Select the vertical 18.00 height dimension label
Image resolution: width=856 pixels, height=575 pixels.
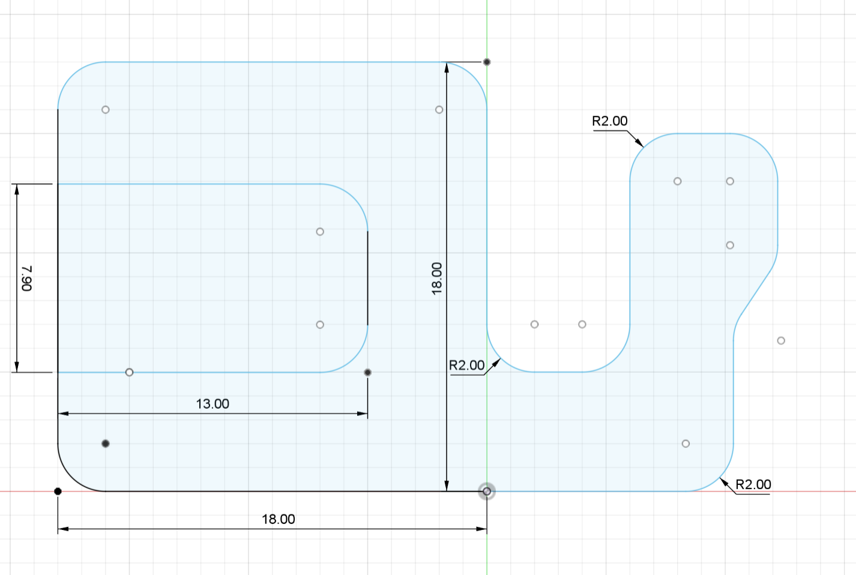pos(436,278)
